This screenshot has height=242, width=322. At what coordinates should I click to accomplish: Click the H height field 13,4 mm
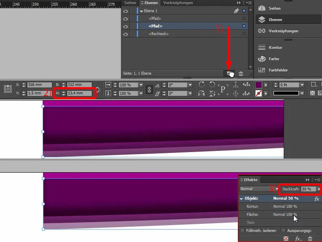point(79,93)
